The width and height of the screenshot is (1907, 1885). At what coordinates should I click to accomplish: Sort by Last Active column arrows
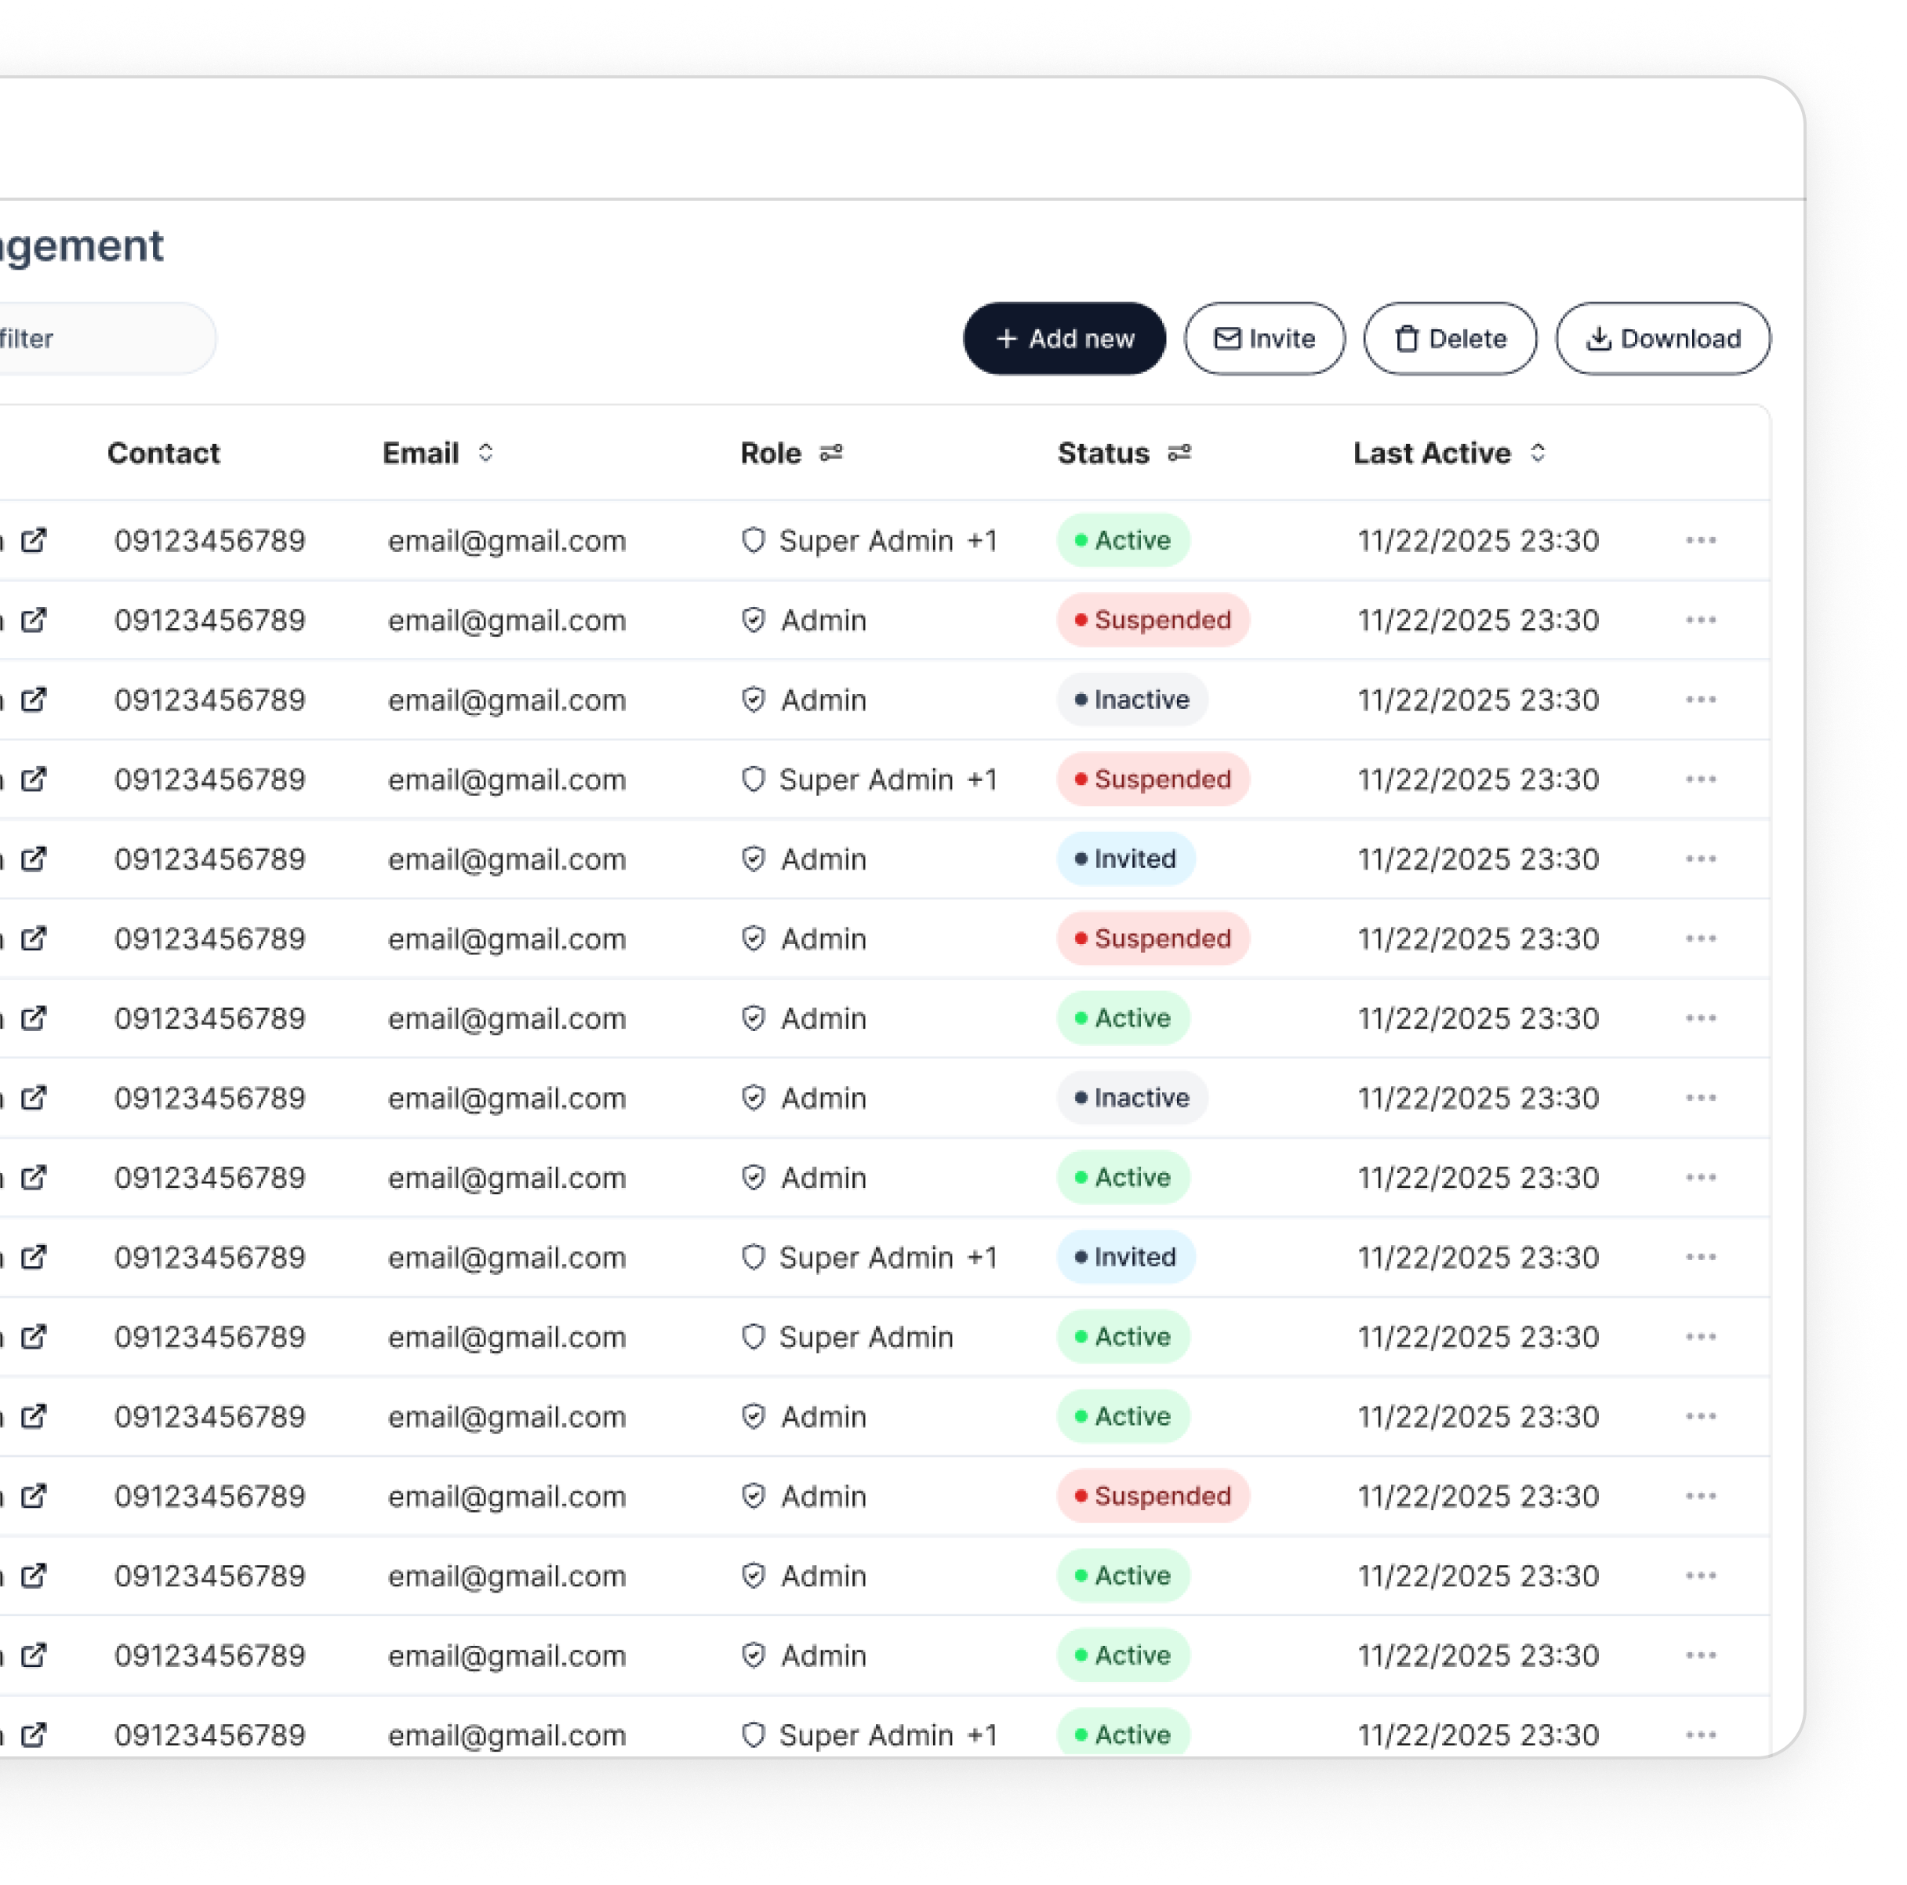pyautogui.click(x=1537, y=453)
